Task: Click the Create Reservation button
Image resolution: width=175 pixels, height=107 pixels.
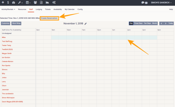Action: coord(49,18)
